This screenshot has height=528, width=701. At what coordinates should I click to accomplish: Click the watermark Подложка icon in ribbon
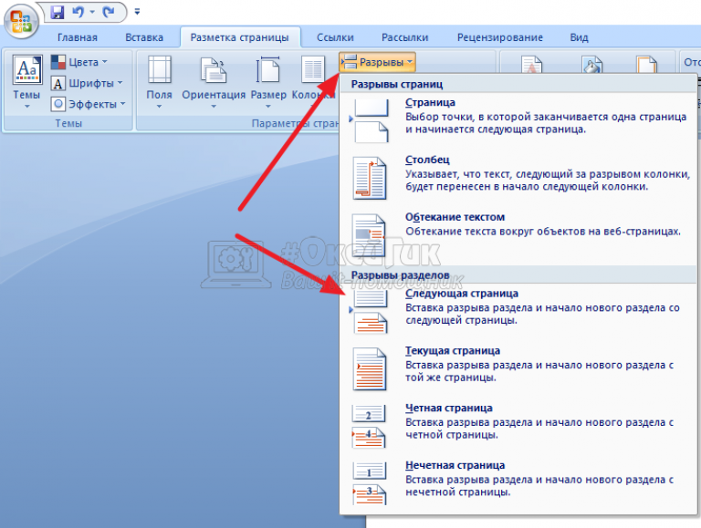click(532, 65)
